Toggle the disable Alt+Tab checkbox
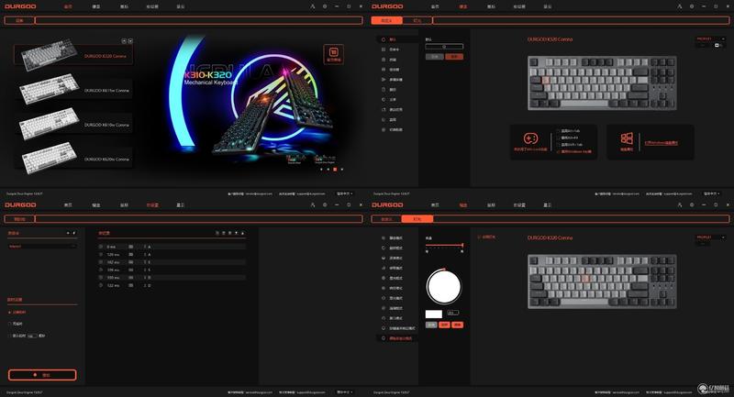Image resolution: width=734 pixels, height=397 pixels. pyautogui.click(x=558, y=131)
